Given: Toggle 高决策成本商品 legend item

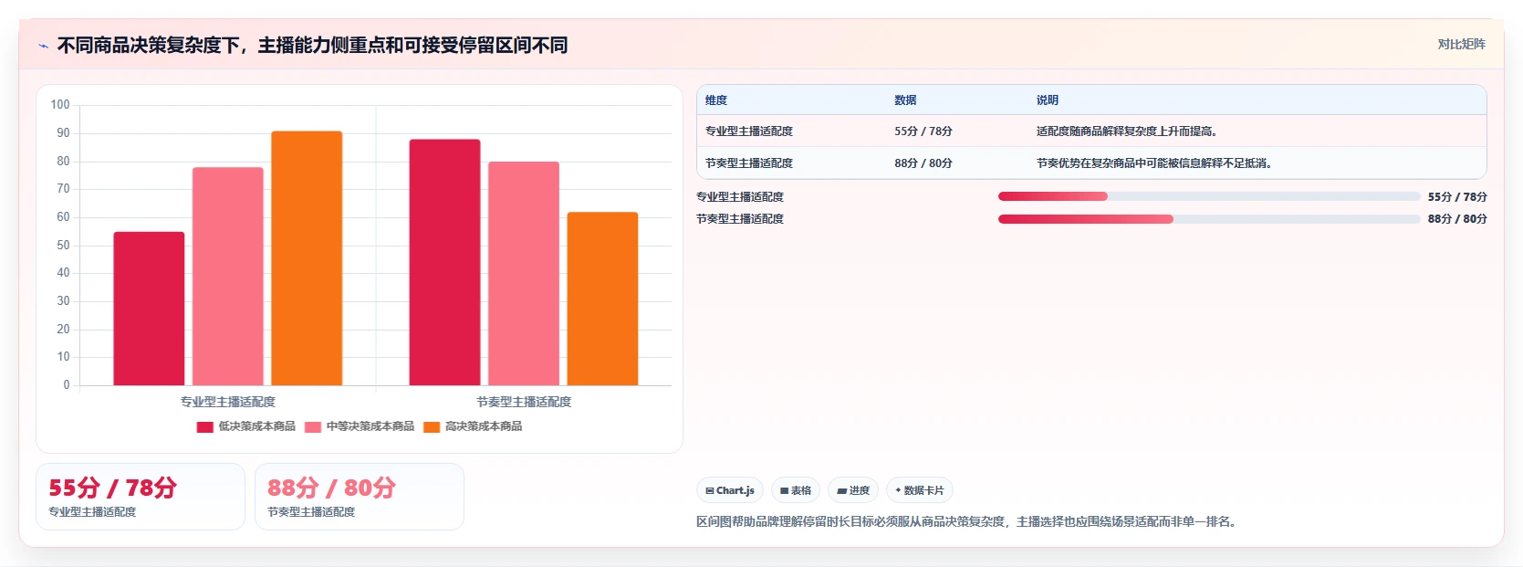Looking at the screenshot, I should (x=473, y=426).
